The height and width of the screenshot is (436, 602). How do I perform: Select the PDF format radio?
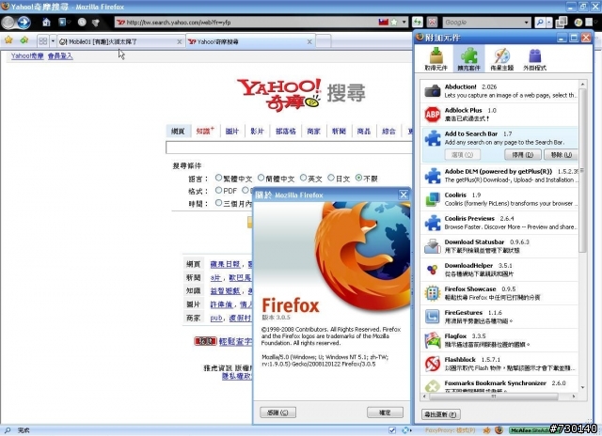pyautogui.click(x=218, y=190)
